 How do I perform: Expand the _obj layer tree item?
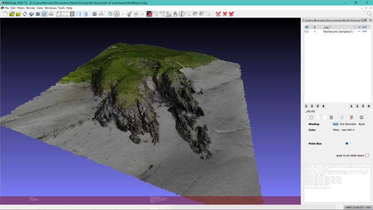coord(304,27)
